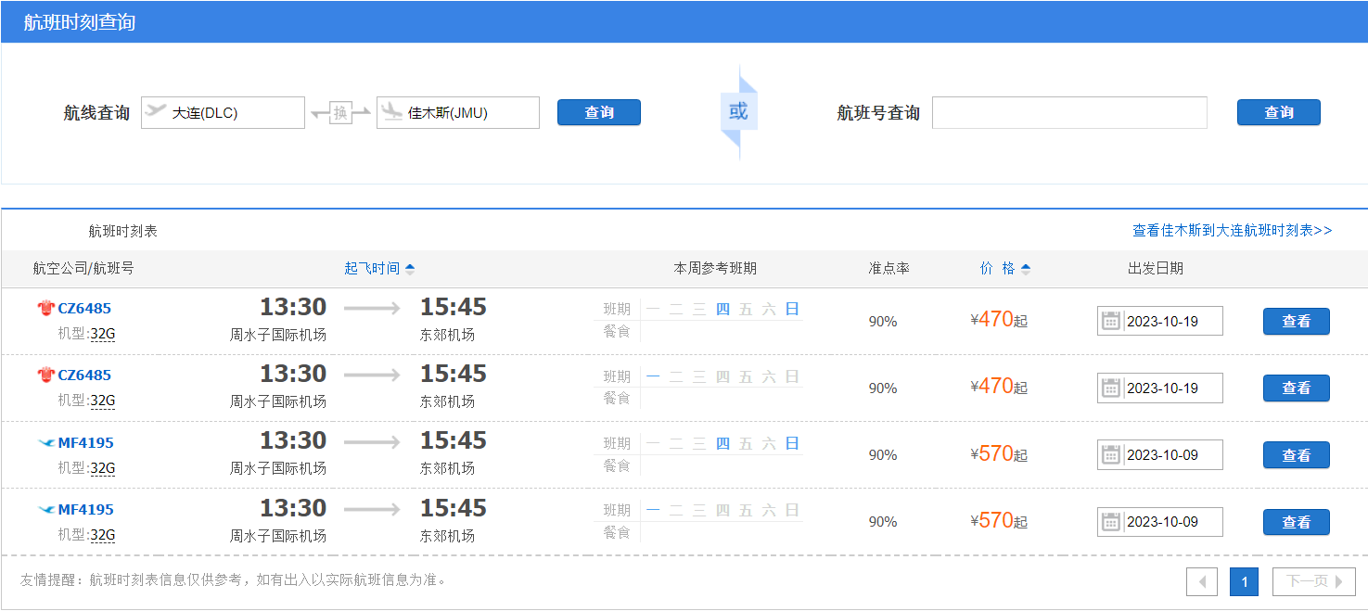Open calendar icon in first CZ6485 row

[x=1110, y=321]
